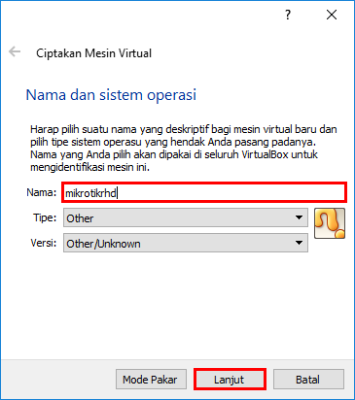Click the Nama dan sistem operasi heading
This screenshot has height=400, width=355.
pyautogui.click(x=111, y=95)
